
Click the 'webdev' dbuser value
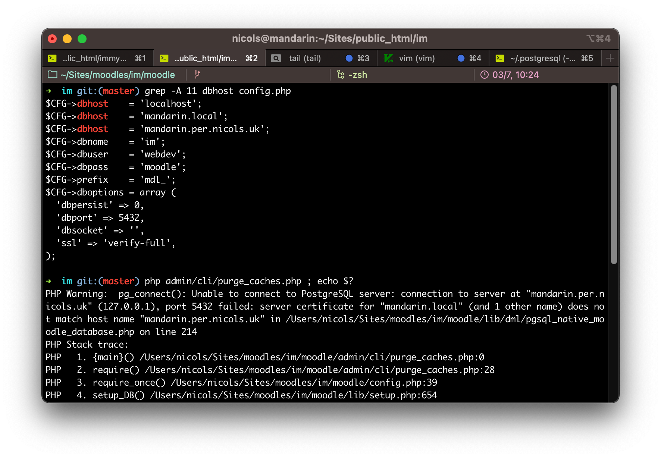[x=163, y=154]
